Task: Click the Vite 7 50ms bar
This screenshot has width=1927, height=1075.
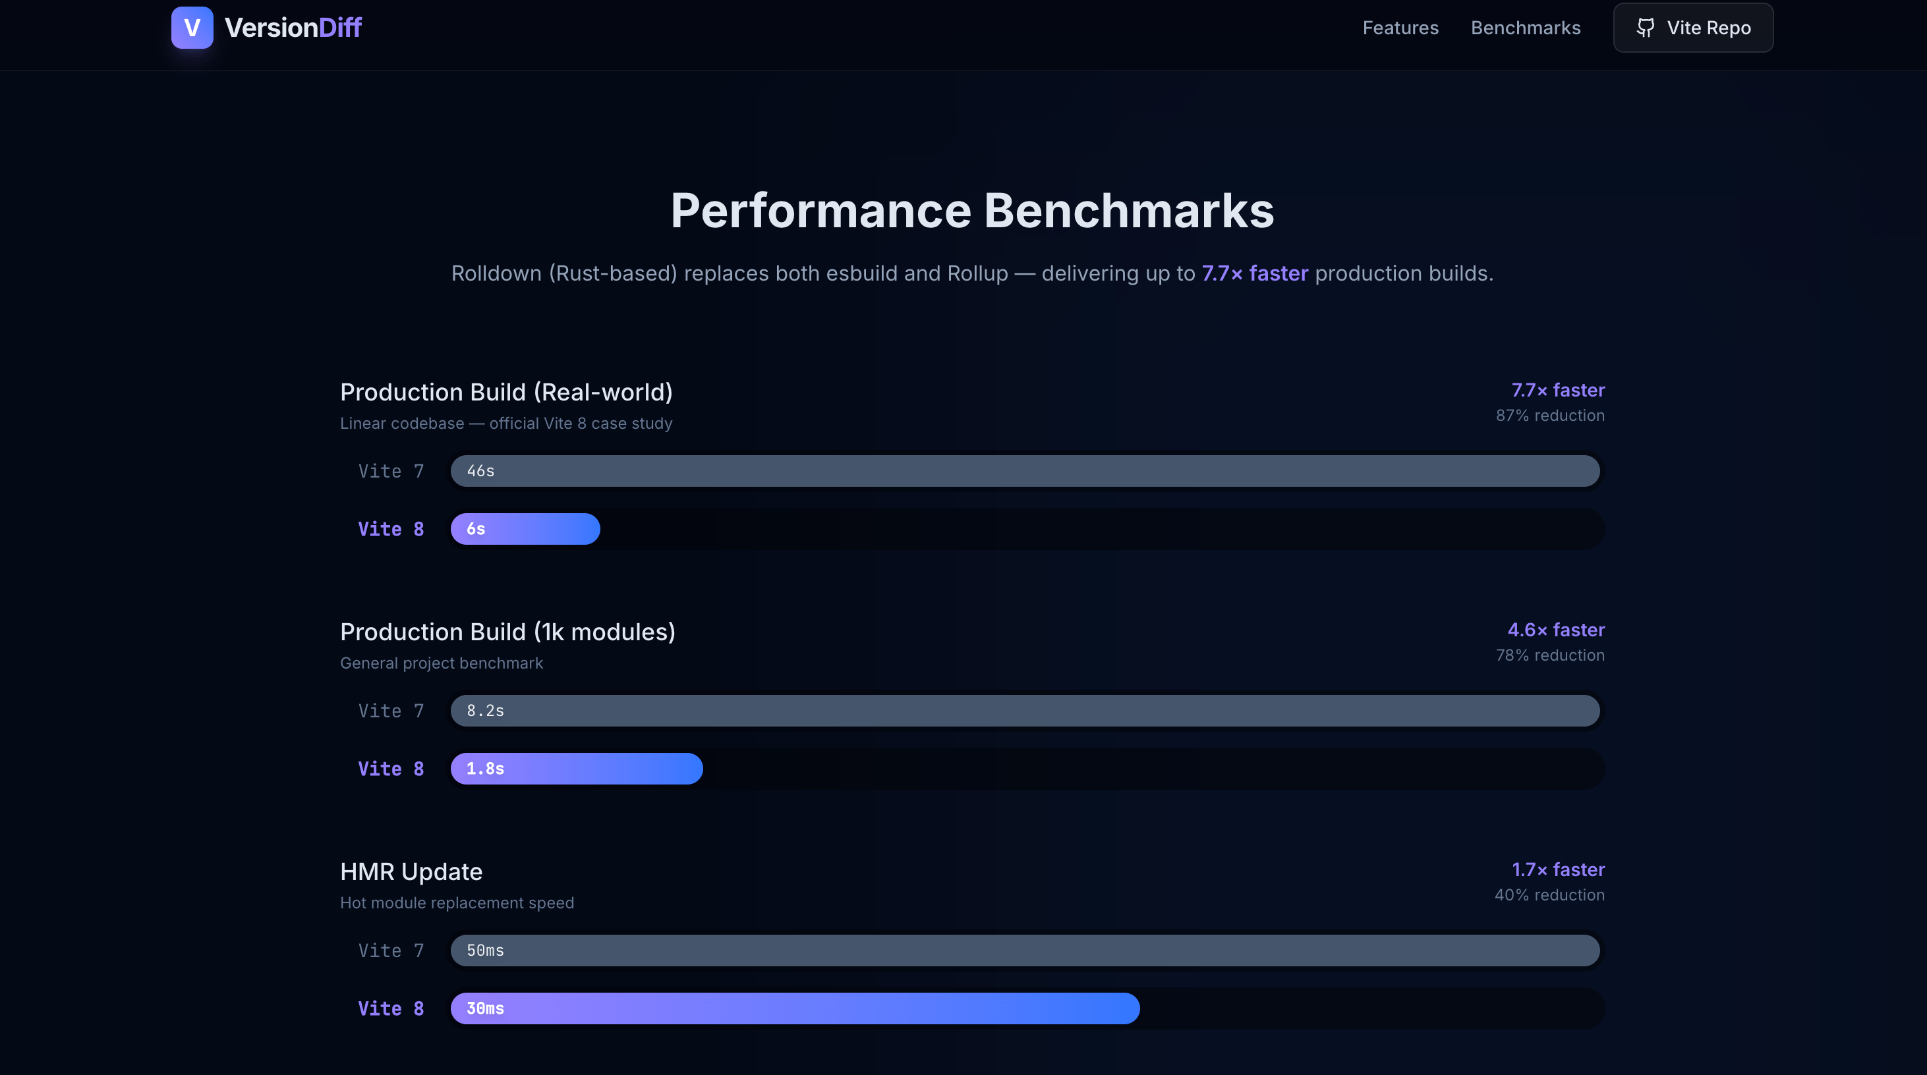Action: point(1025,950)
